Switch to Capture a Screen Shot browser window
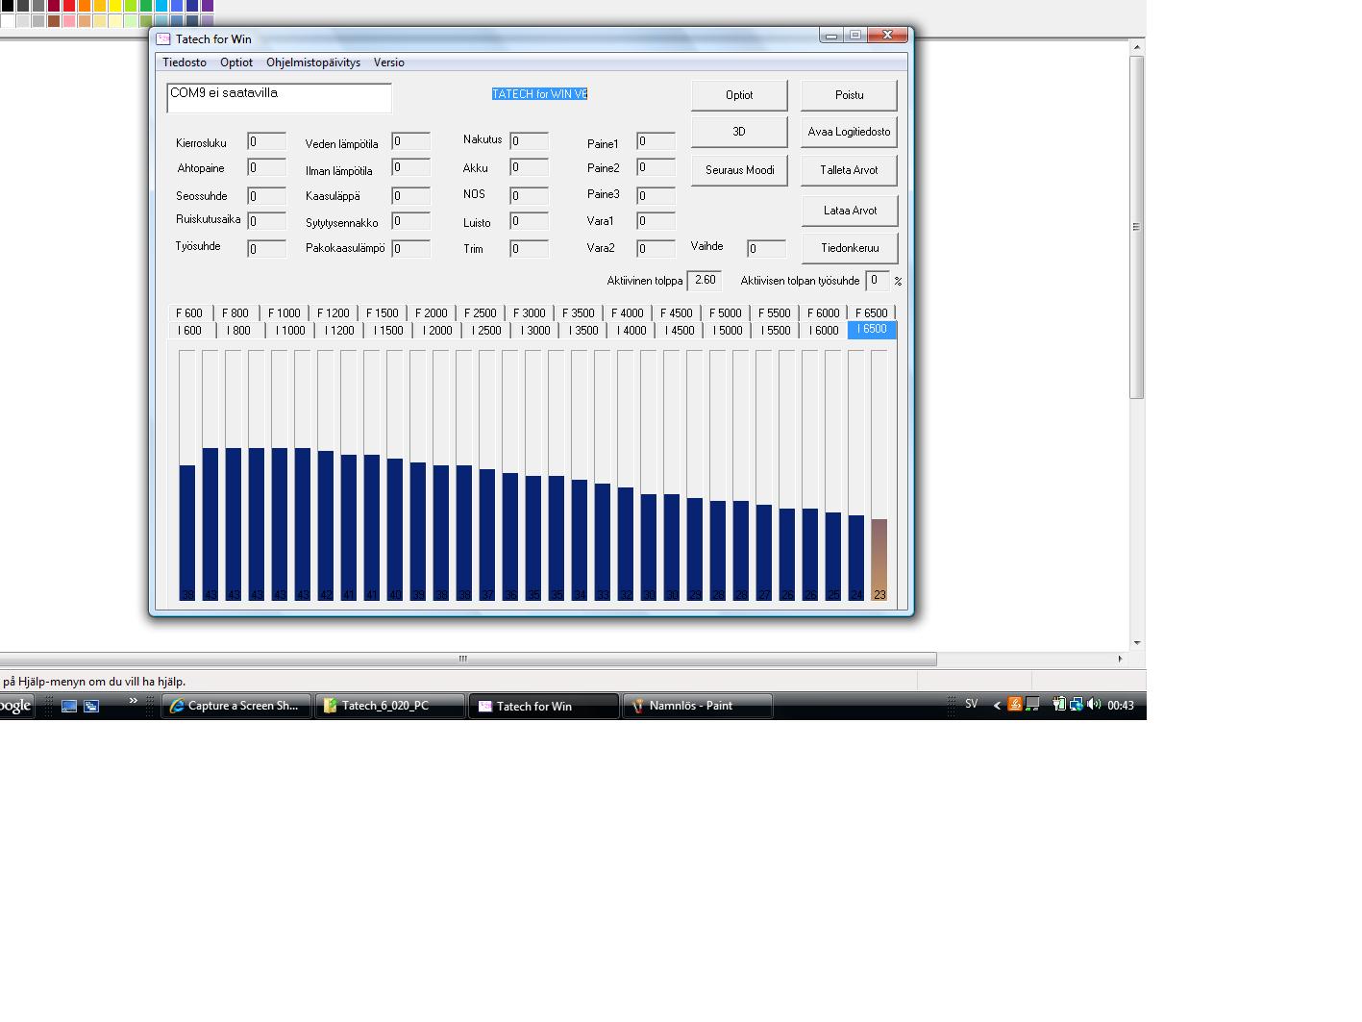Viewport: 1362px width, 1022px height. pos(235,706)
